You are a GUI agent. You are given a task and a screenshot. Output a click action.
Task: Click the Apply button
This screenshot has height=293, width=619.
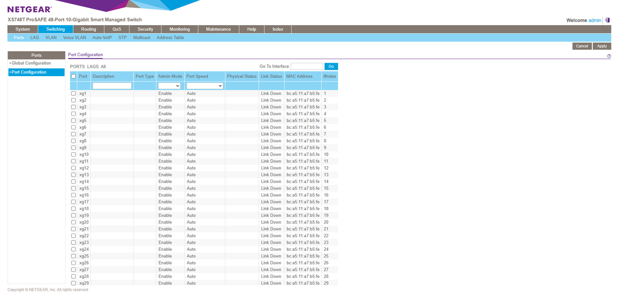[x=602, y=46]
